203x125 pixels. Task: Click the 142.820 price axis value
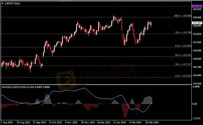pyautogui.click(x=197, y=84)
